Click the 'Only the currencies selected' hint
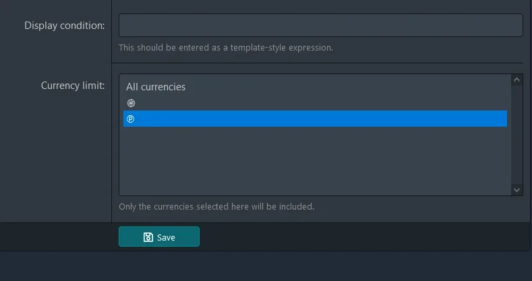532x281 pixels. coord(216,206)
